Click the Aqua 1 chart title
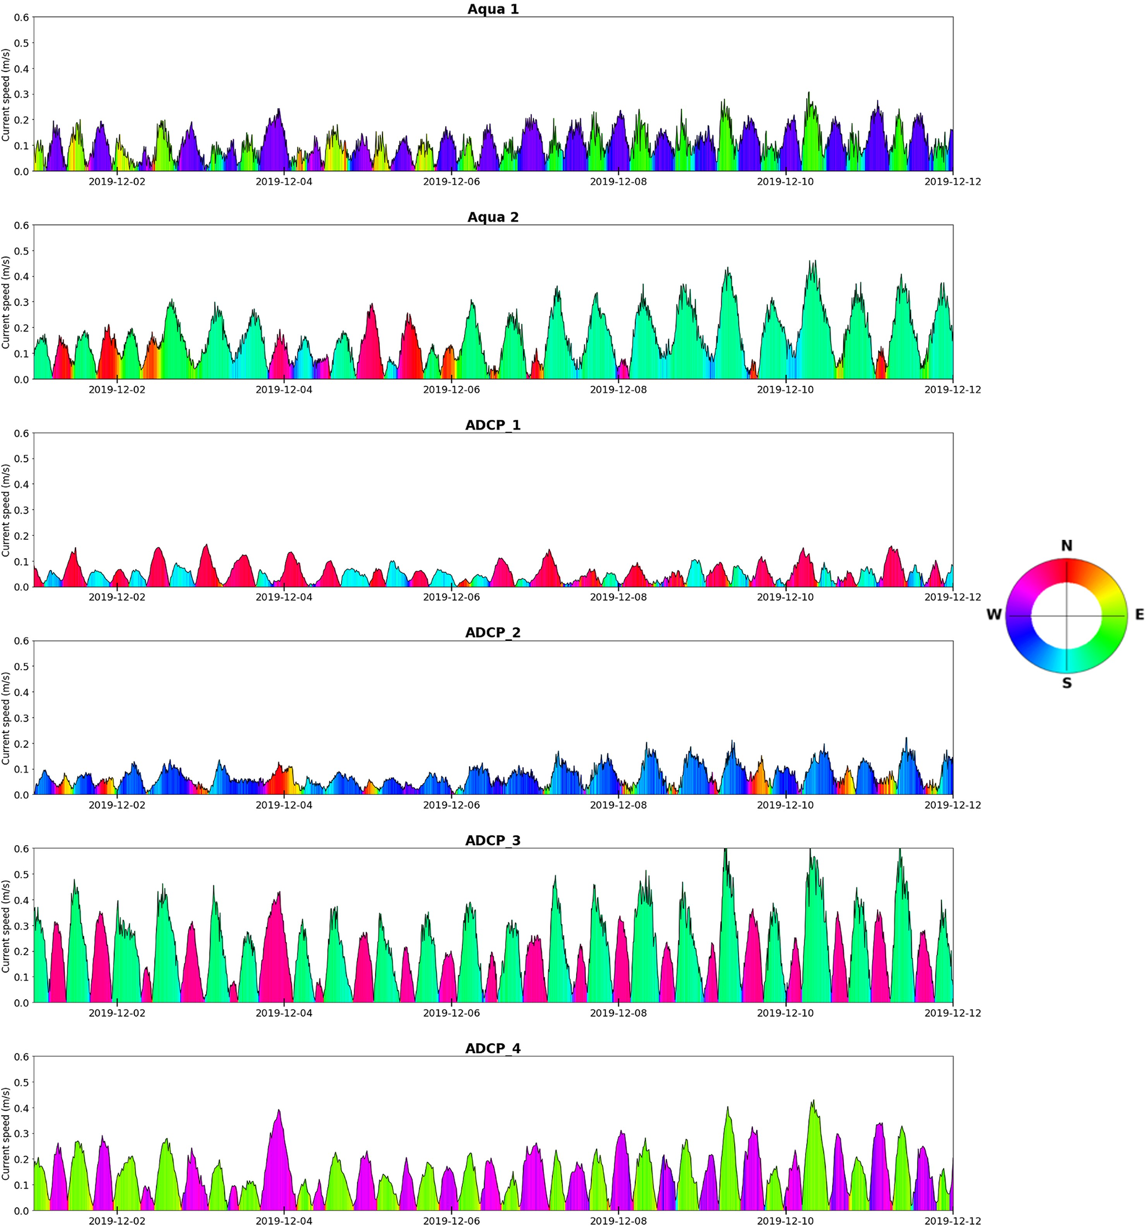This screenshot has width=1146, height=1226. pyautogui.click(x=493, y=9)
